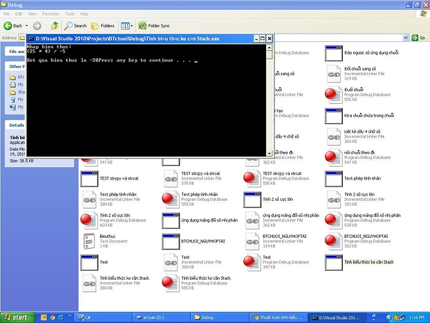This screenshot has width=430, height=323.
Task: Select the Liệt kê dãy 4 chữ số linker file at 364 KB
Action: [334, 137]
